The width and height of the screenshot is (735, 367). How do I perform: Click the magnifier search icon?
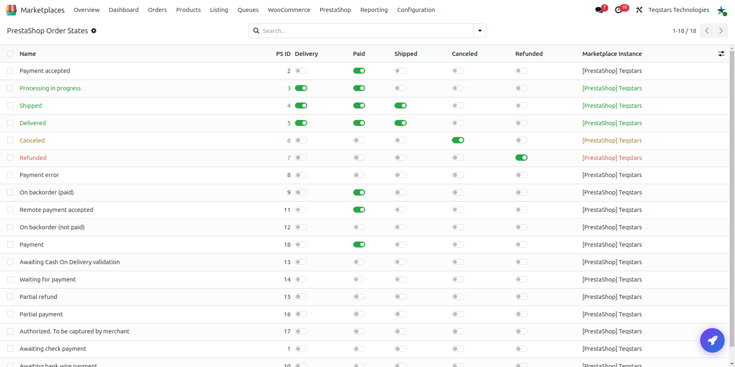click(256, 31)
